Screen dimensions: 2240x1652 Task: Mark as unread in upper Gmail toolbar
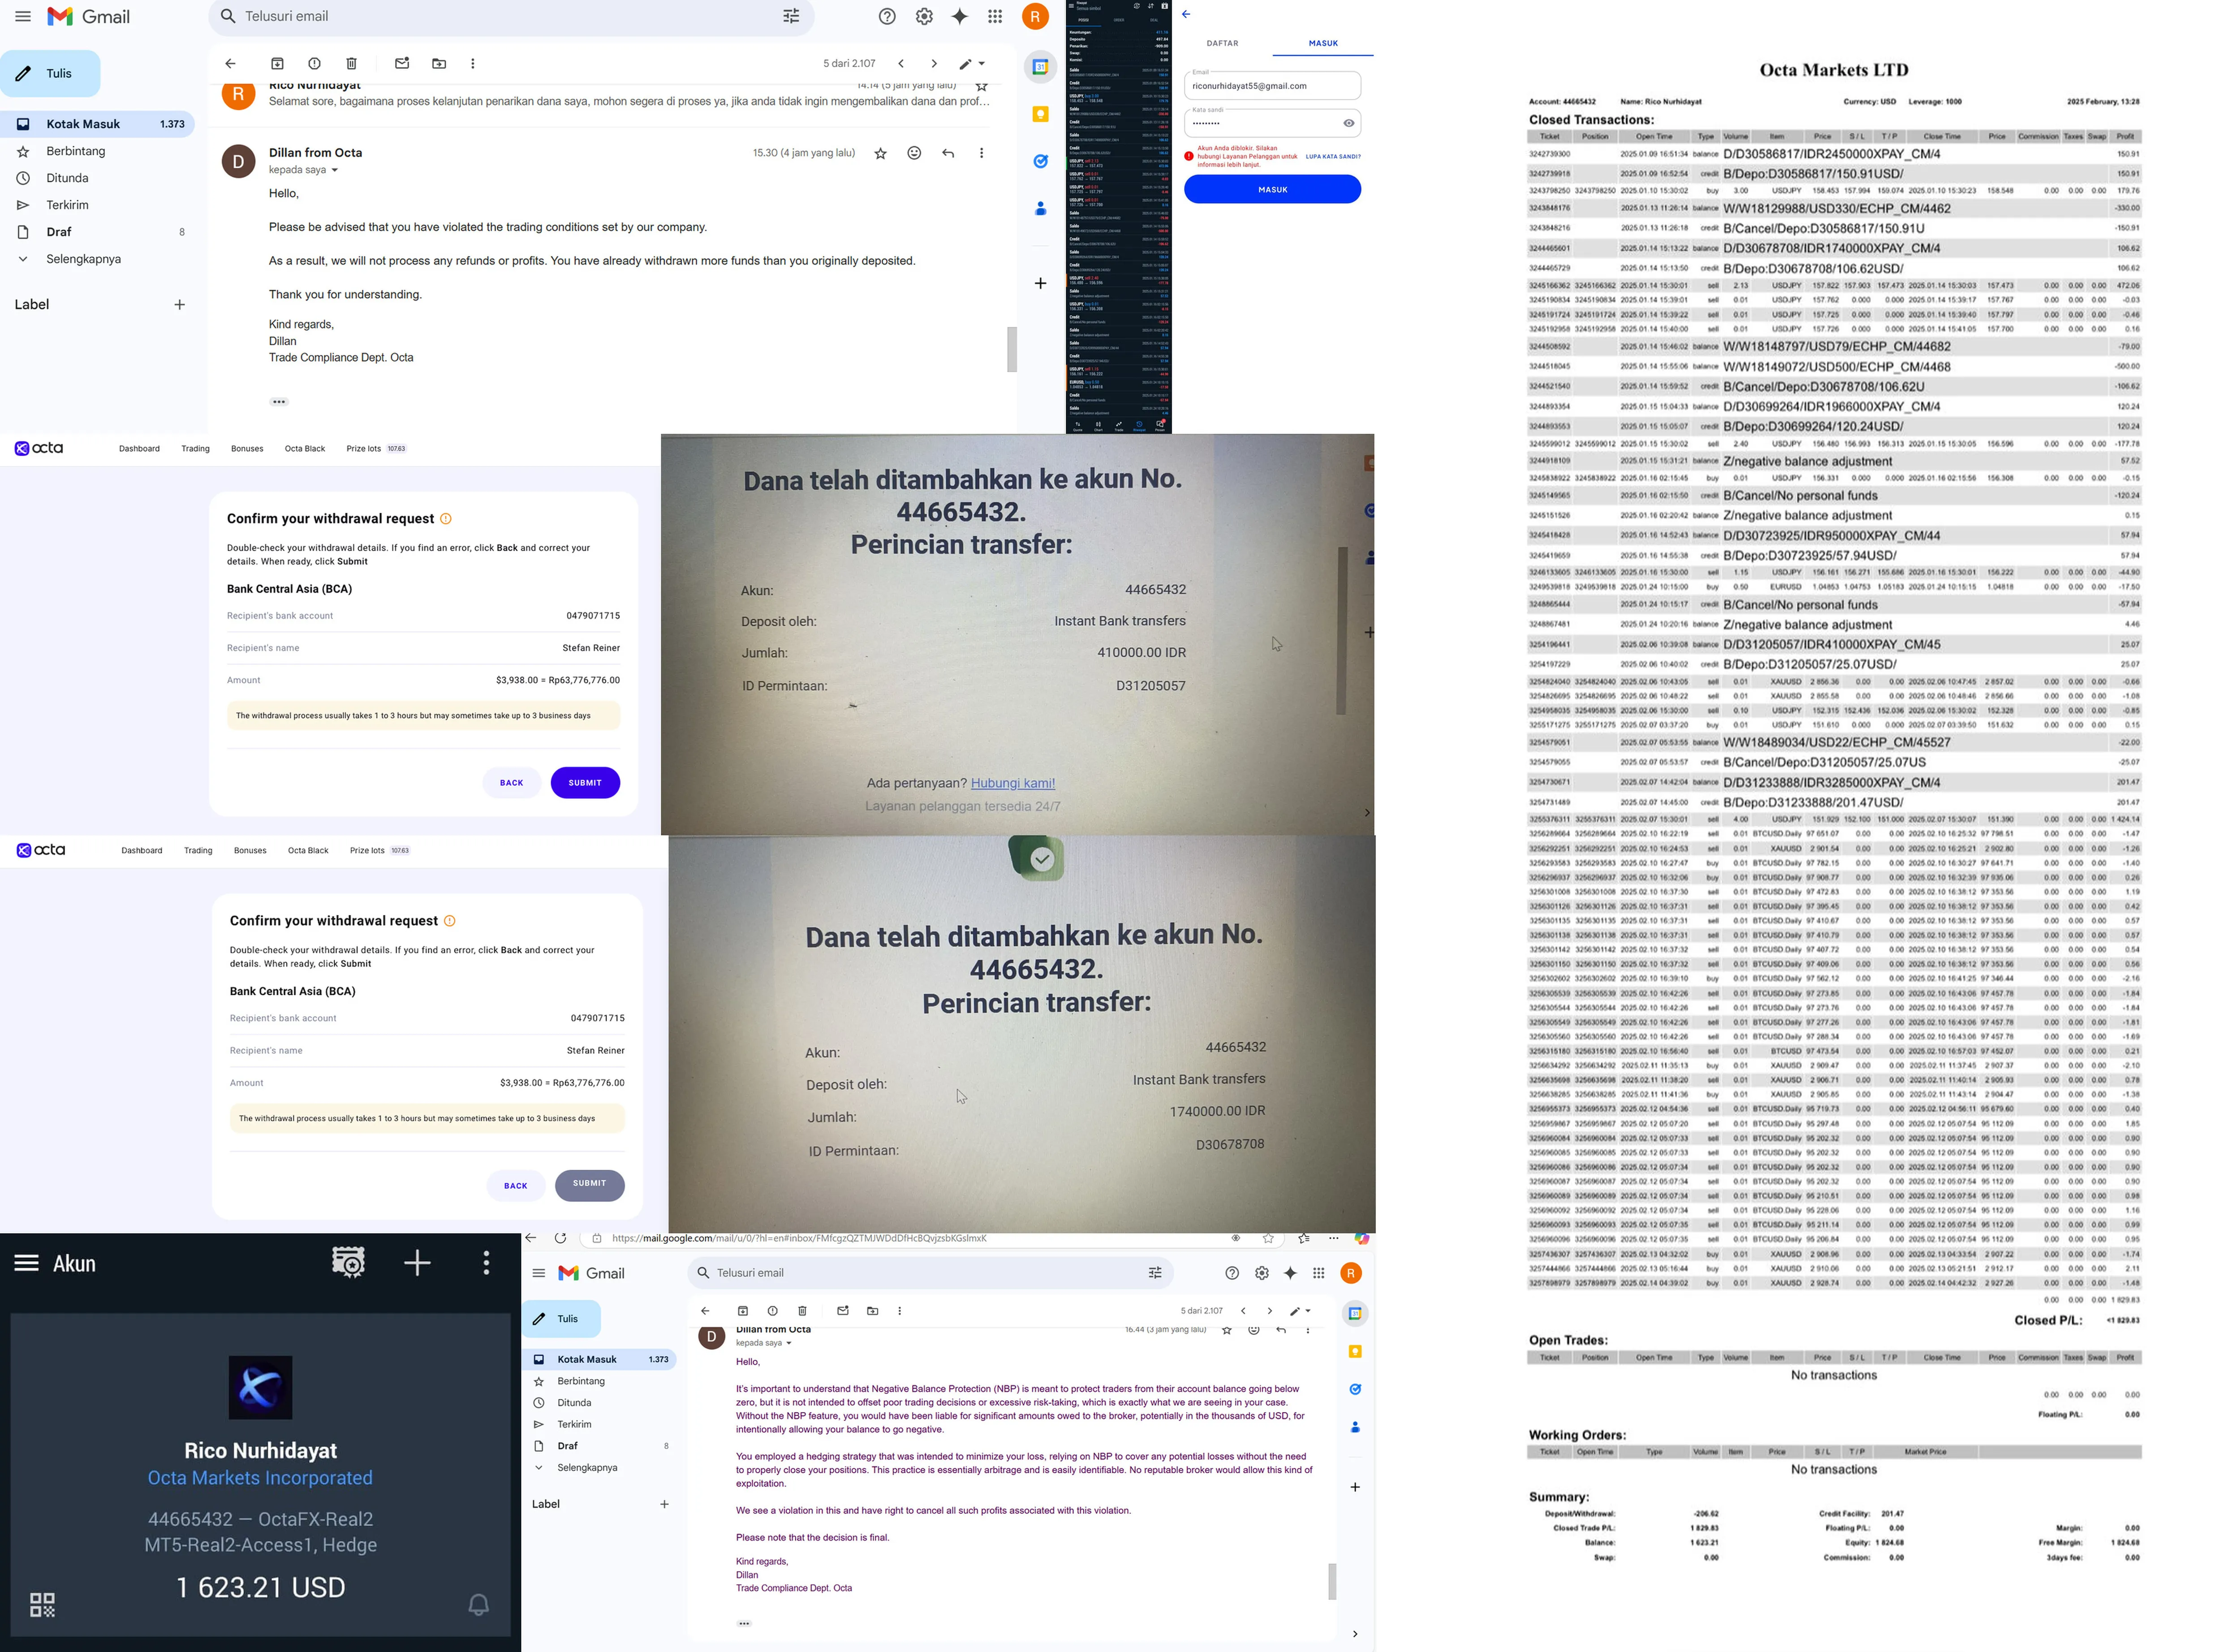[x=402, y=63]
